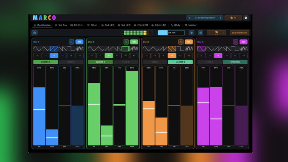This screenshot has height=162, width=288.
Task: Click the Dual Hard Sync button
Action: click(x=239, y=33)
